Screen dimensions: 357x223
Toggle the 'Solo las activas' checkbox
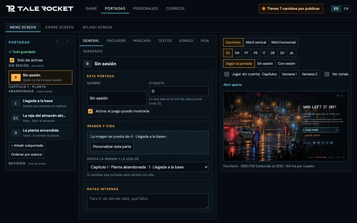[12, 60]
